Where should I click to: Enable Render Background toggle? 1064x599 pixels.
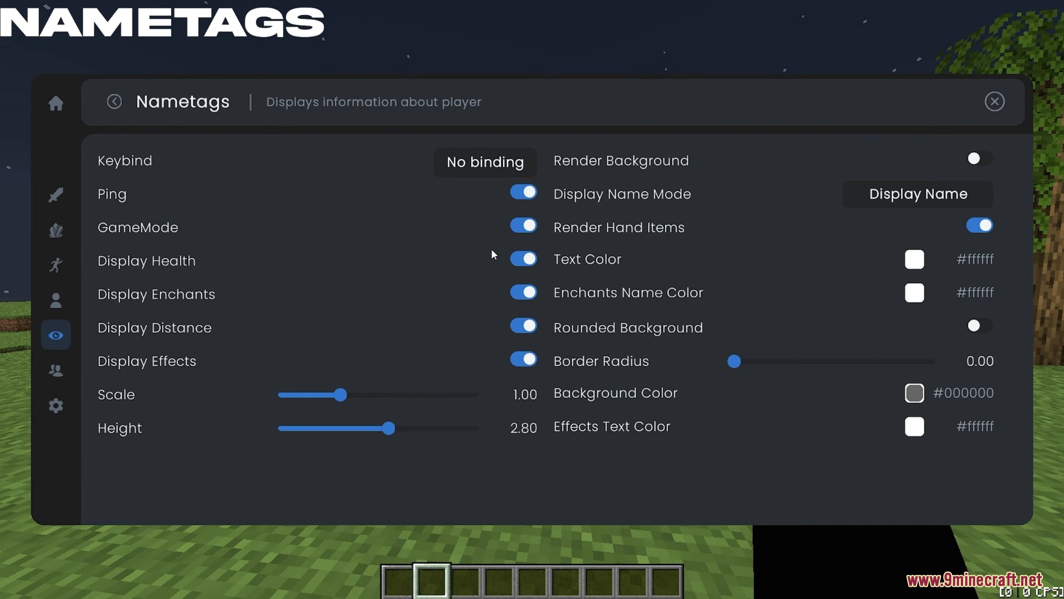point(980,159)
